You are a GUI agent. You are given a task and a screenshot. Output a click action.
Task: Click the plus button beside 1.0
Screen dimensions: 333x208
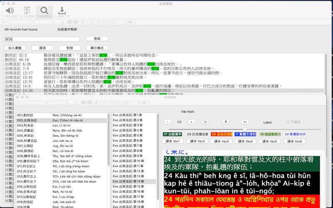click(192, 122)
